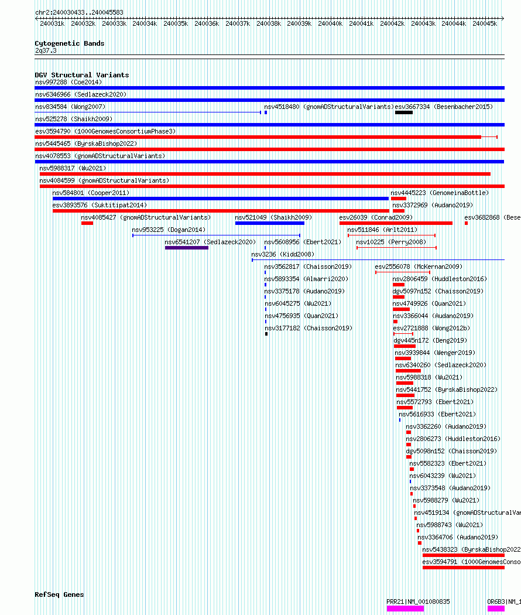Open nsv3366044 (Audano2019) variant
The image size is (521, 615).
pos(433,316)
